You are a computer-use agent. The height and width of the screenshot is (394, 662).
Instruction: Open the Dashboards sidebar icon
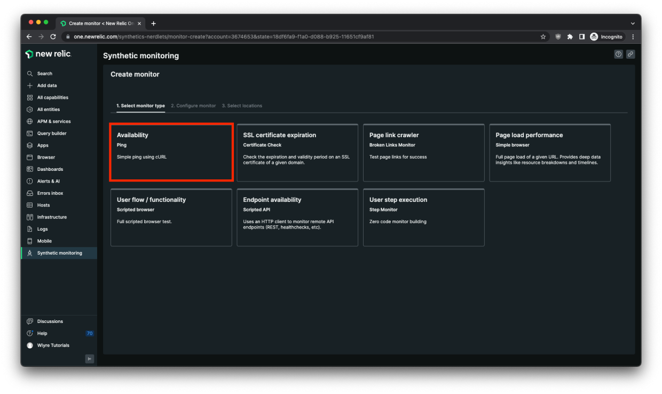coord(30,169)
